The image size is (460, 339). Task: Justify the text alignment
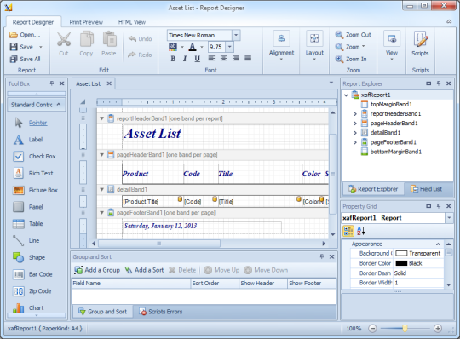tap(248, 59)
